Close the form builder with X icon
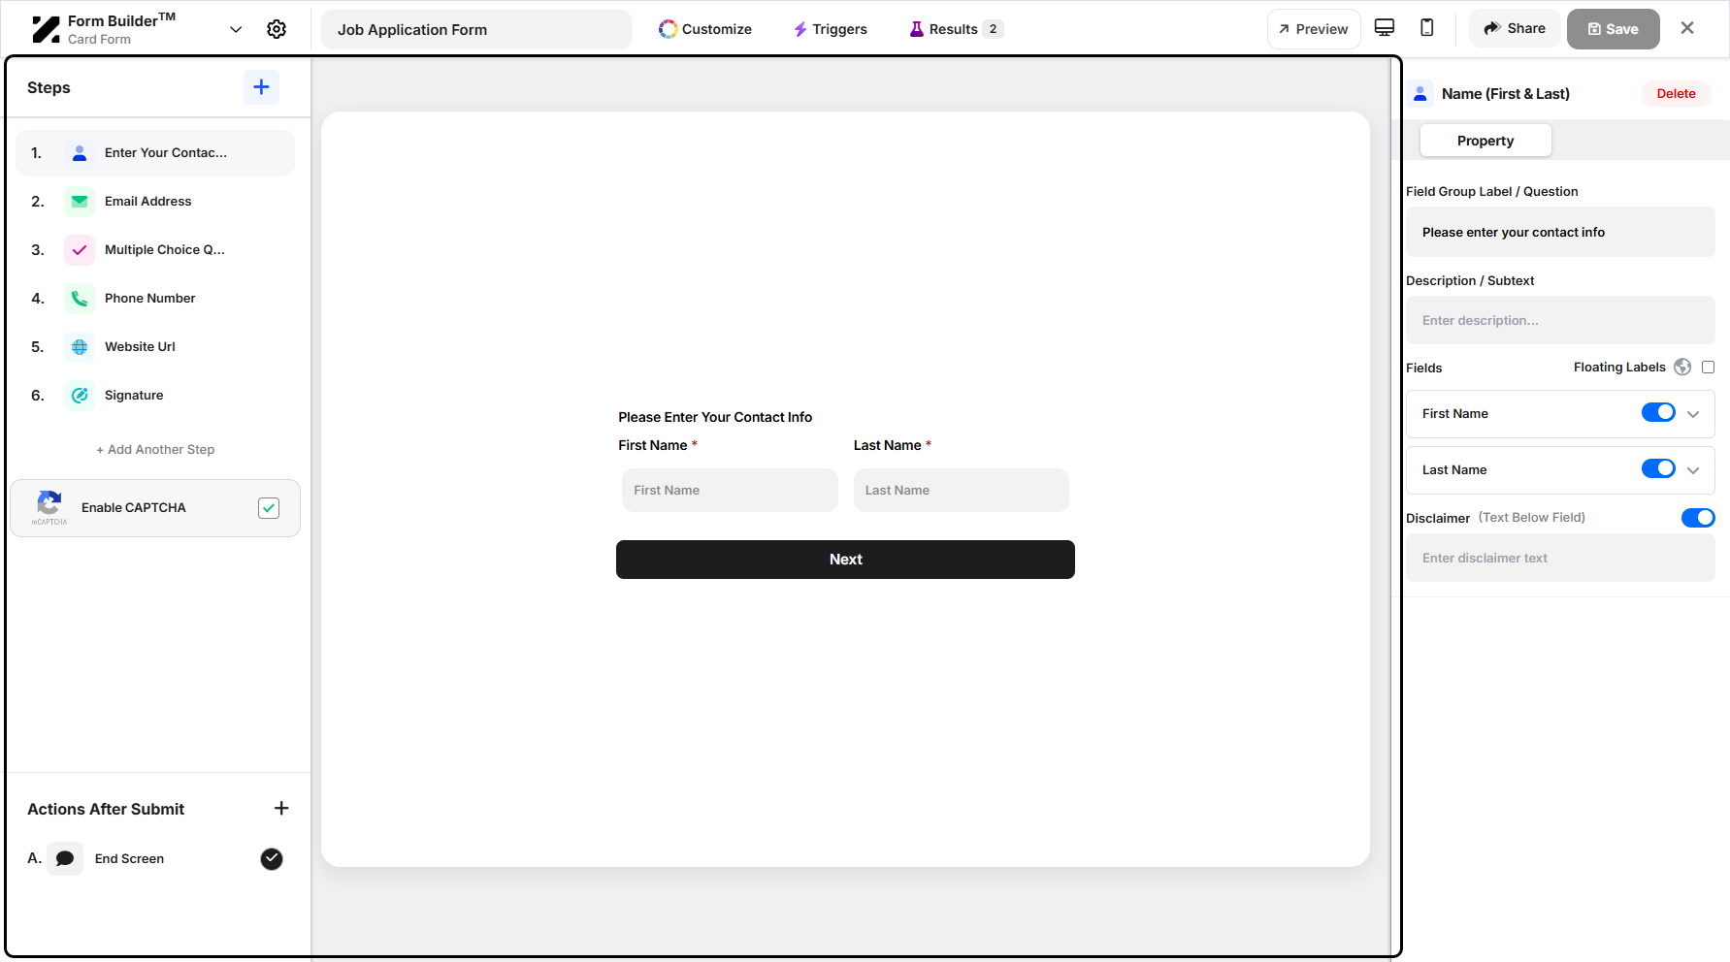 point(1687,28)
